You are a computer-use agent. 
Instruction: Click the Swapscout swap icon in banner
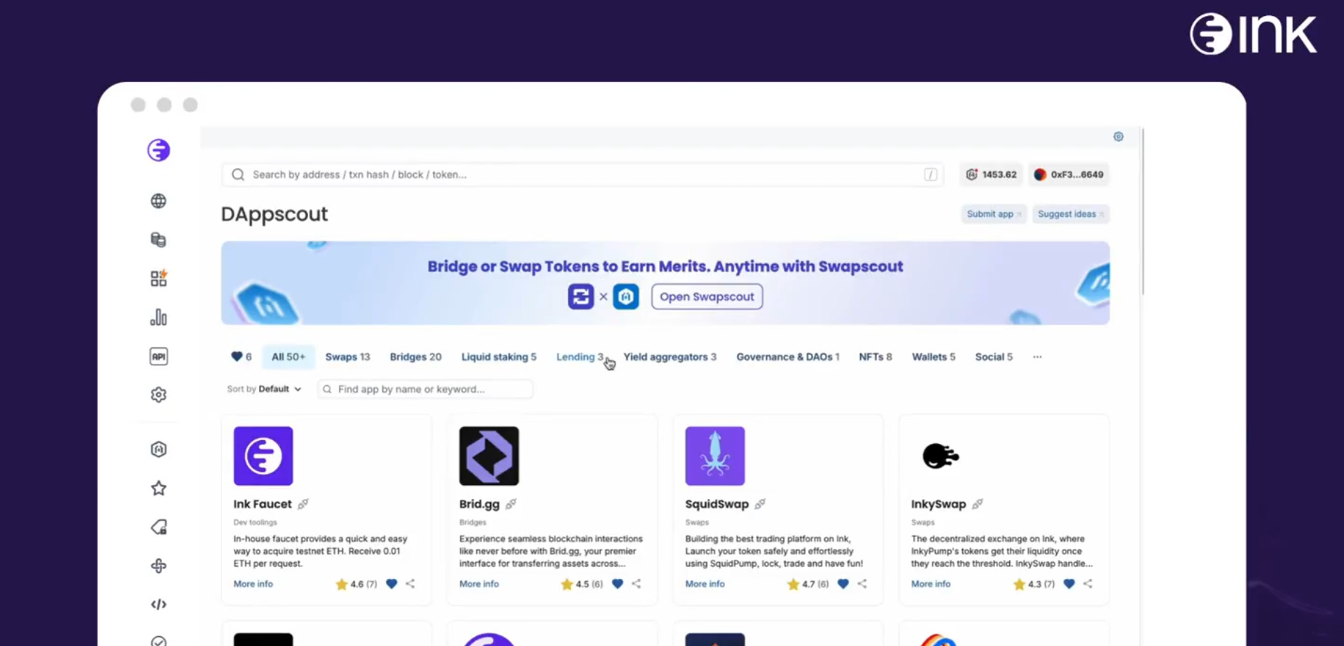point(581,297)
